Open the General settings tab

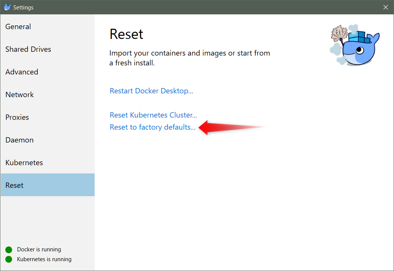pyautogui.click(x=18, y=26)
